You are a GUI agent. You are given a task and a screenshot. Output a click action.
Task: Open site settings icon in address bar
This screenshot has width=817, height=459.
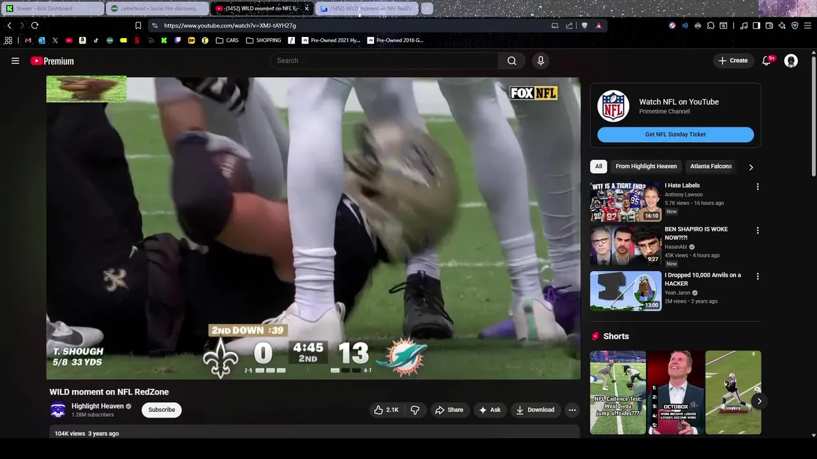point(154,25)
